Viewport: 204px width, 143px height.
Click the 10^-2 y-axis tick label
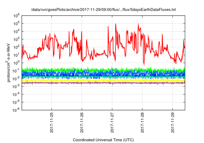coord(16,79)
